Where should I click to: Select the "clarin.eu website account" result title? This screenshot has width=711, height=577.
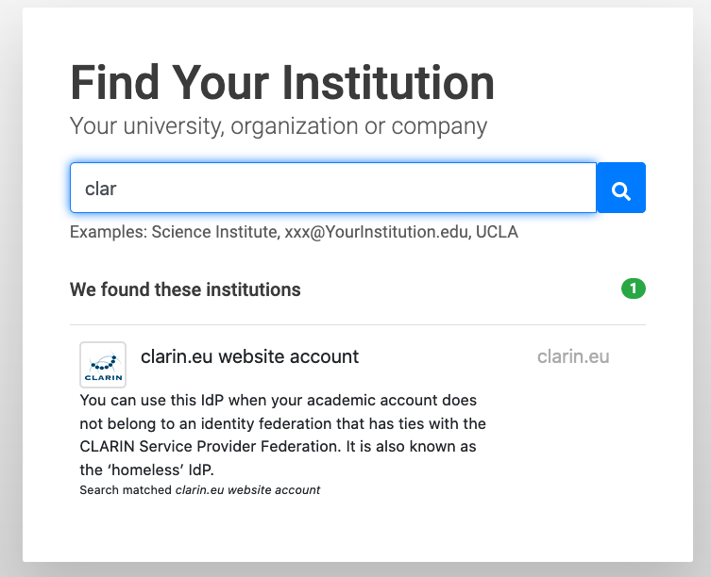(249, 356)
